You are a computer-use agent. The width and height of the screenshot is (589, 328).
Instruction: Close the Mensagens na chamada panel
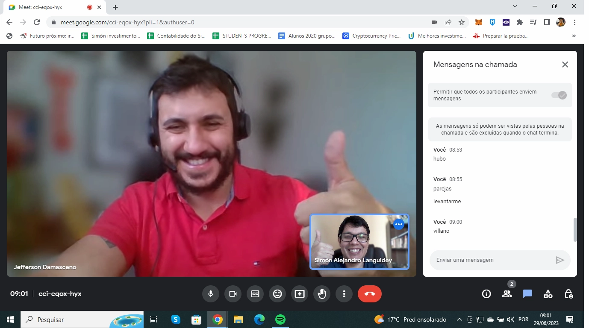pyautogui.click(x=565, y=64)
